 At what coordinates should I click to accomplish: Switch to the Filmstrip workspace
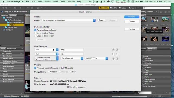113,8
